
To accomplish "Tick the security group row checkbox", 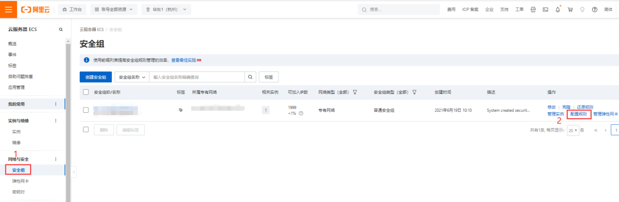I will click(86, 110).
